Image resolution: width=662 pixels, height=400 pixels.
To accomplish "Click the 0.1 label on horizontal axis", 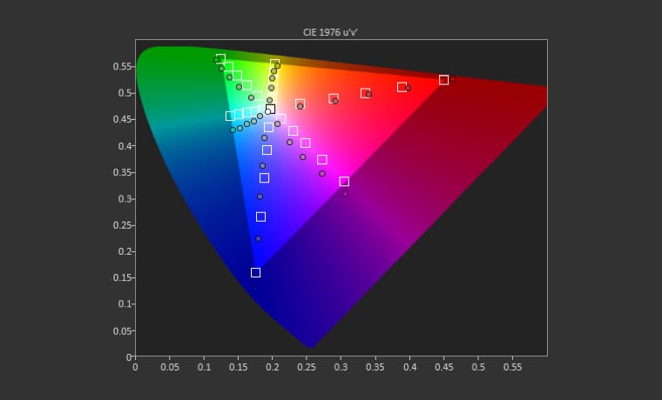I will 204,368.
